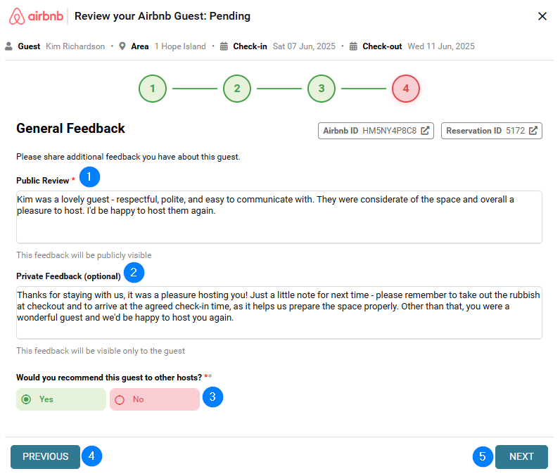Viewport: 560px width, 476px height.
Task: Click the Previous button
Action: tap(46, 456)
